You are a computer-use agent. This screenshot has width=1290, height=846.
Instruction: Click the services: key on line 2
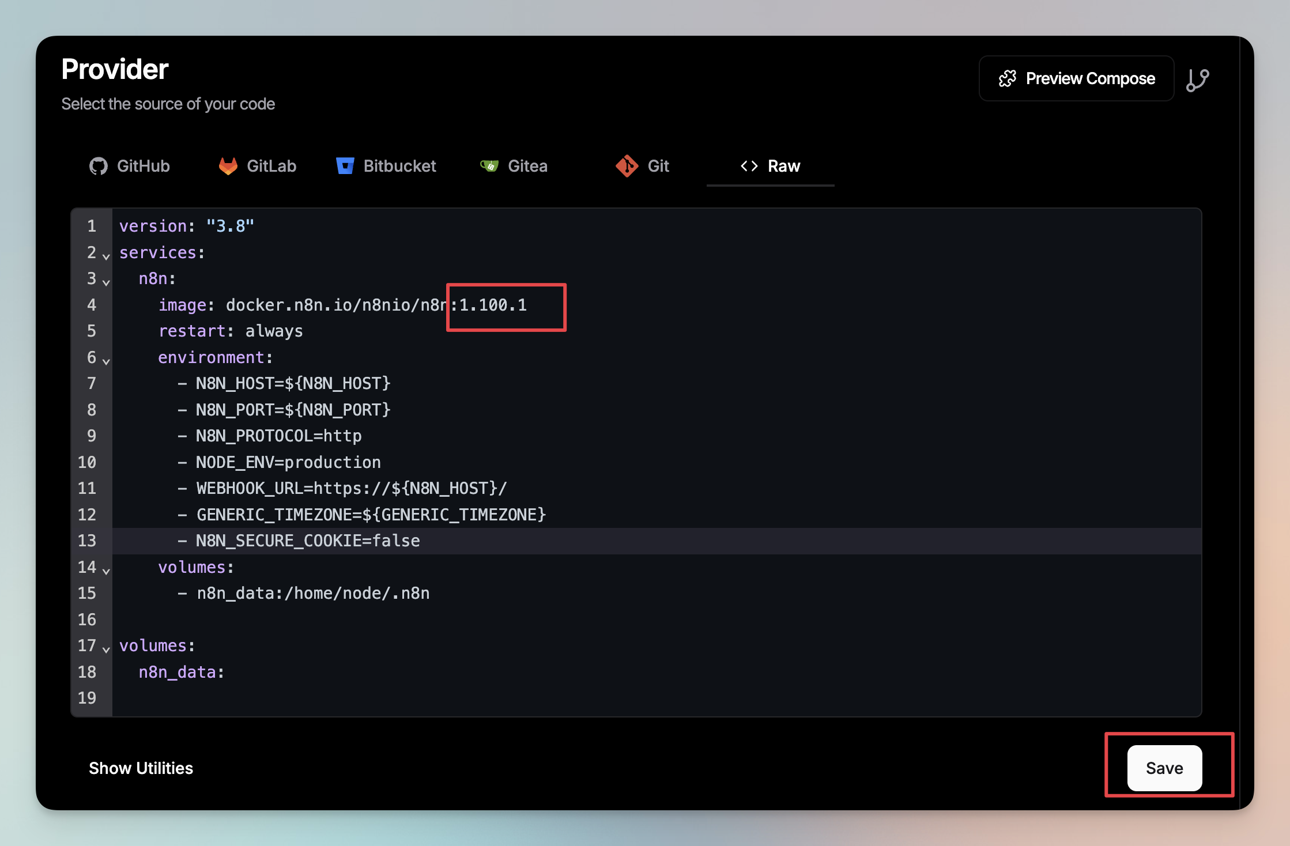point(162,252)
